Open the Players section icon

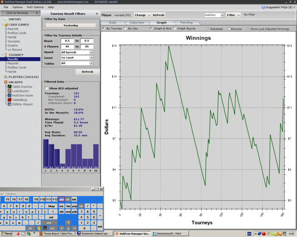[x=6, y=77]
